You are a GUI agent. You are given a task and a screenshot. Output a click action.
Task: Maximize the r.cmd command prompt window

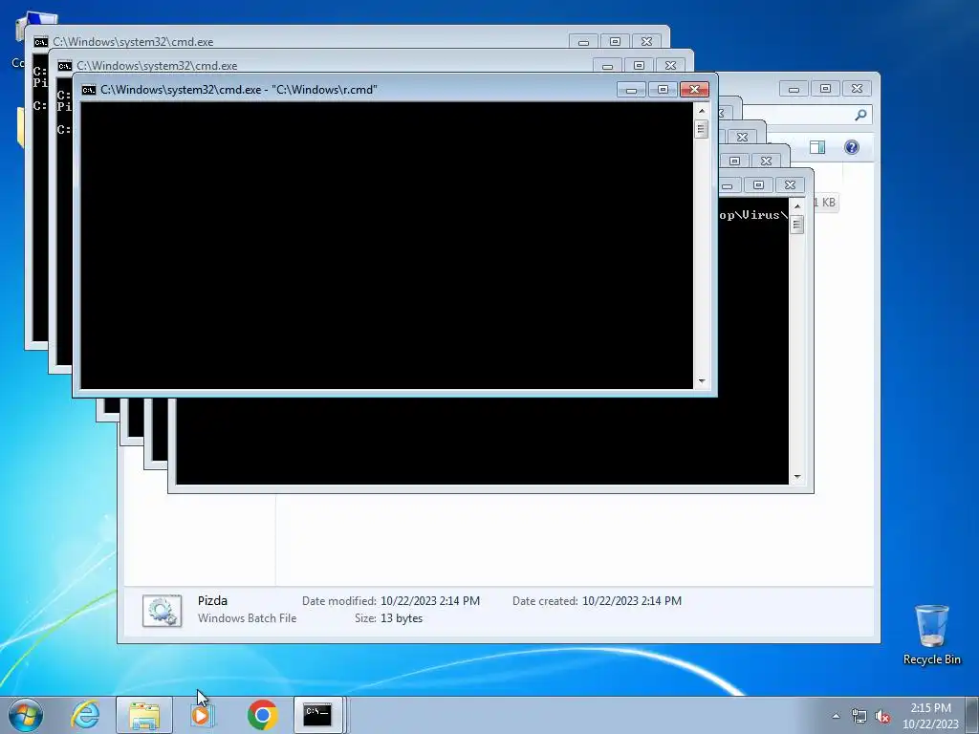(x=663, y=90)
